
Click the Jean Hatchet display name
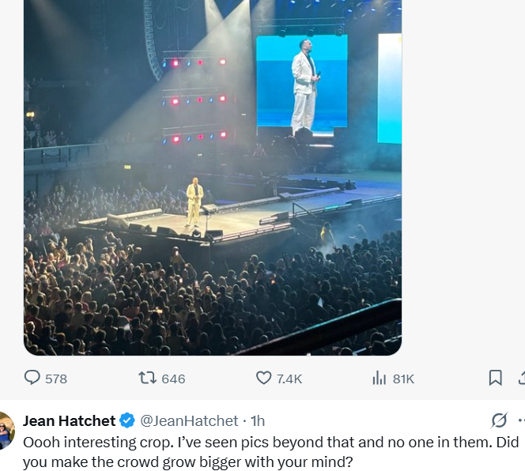[70, 420]
